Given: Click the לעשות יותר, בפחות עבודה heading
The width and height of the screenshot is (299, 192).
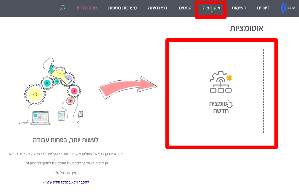Looking at the screenshot, I should click(x=66, y=140).
